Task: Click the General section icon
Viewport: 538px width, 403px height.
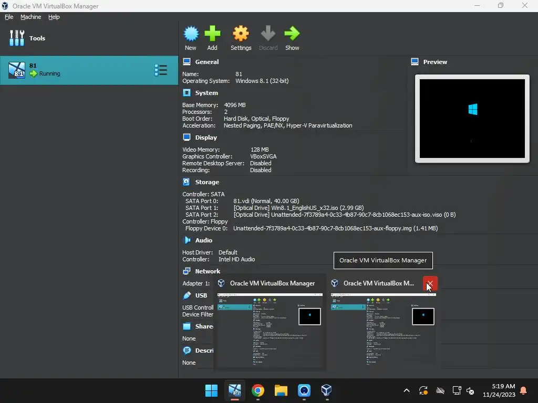Action: tap(187, 62)
